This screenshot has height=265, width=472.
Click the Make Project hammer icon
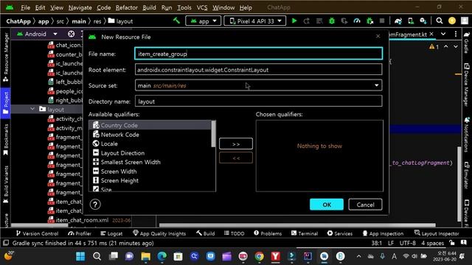[176, 21]
